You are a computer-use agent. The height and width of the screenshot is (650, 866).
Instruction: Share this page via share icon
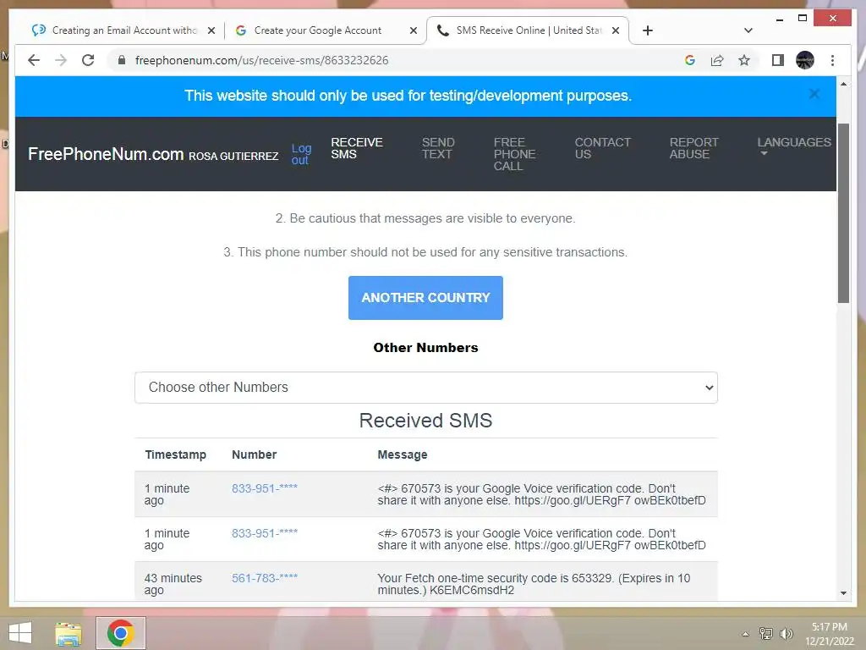click(717, 60)
